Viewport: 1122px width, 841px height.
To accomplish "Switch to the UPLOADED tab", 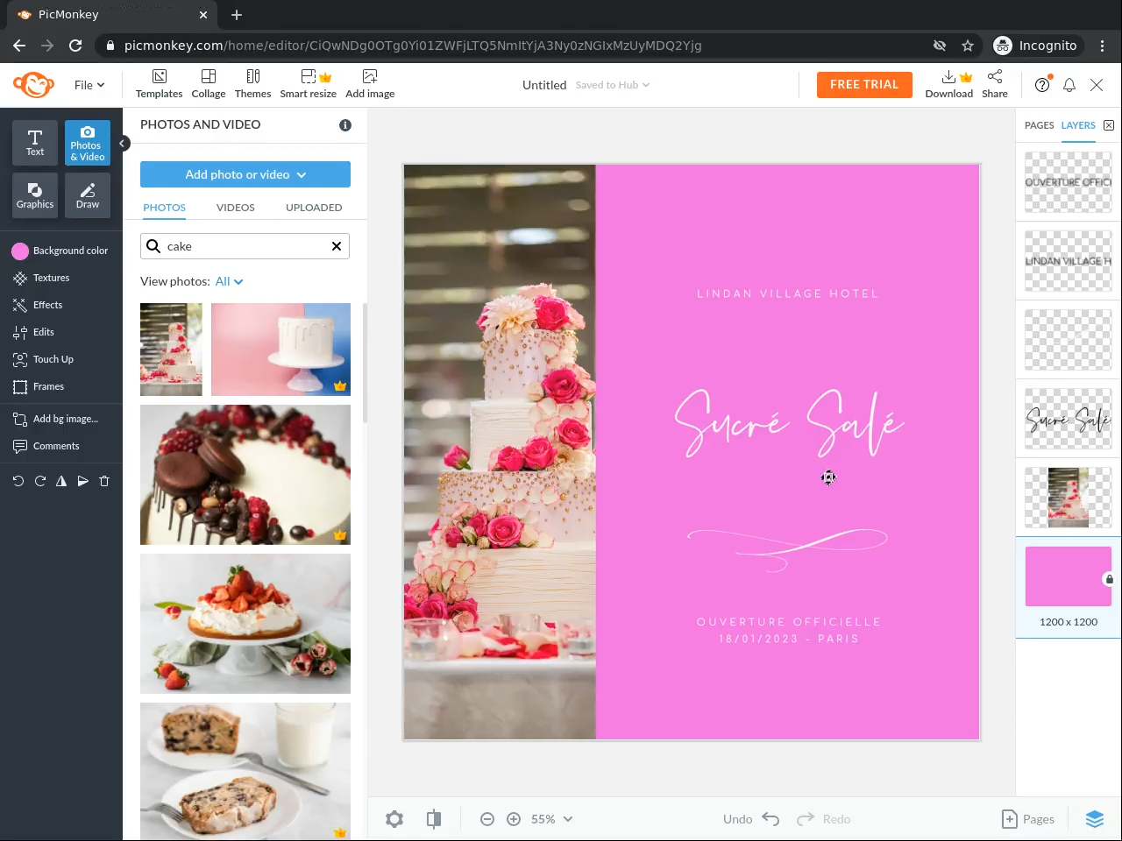I will click(314, 208).
